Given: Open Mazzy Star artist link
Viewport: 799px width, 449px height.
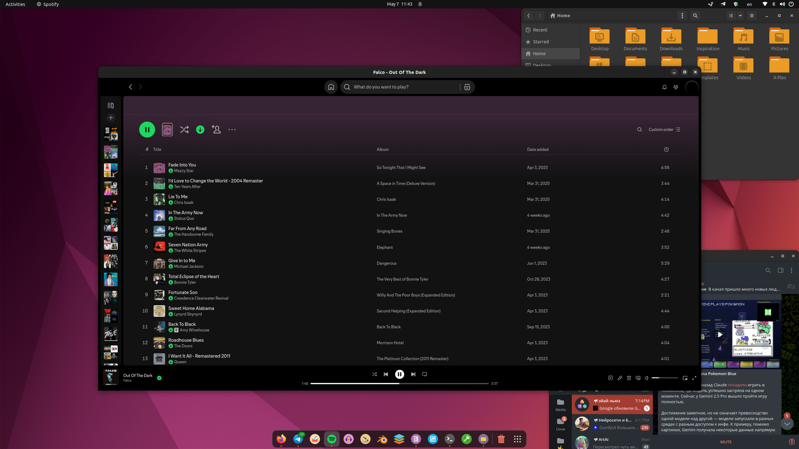Looking at the screenshot, I should click(184, 171).
